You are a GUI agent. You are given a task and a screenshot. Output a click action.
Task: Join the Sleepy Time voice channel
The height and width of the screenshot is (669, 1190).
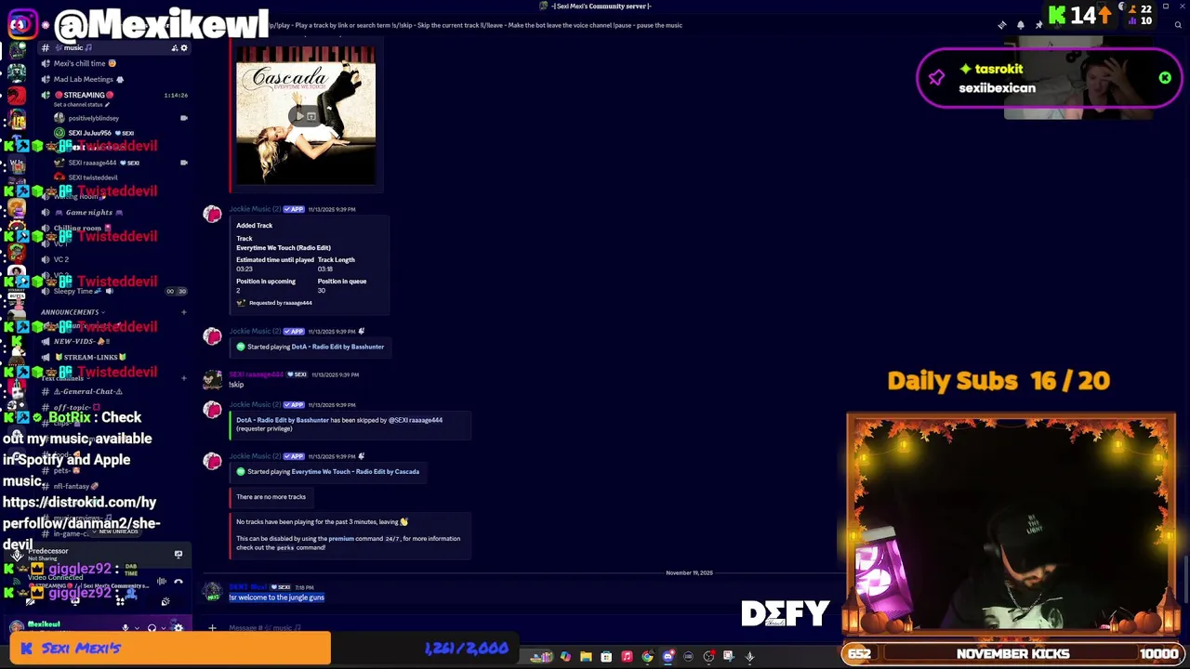[x=113, y=291]
